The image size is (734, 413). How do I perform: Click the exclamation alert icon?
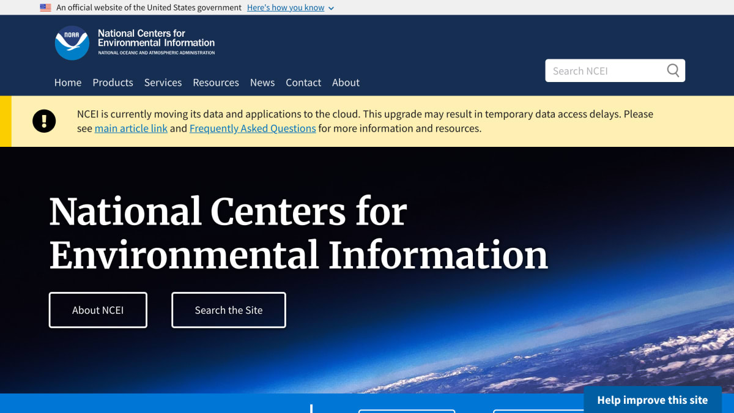click(44, 121)
